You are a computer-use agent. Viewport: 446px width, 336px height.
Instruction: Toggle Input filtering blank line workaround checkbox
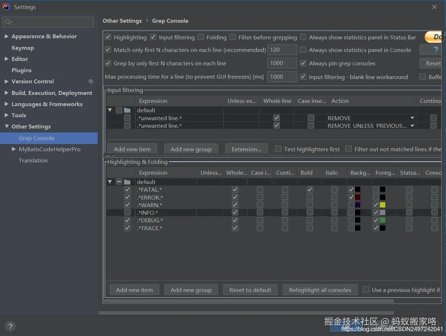(303, 77)
